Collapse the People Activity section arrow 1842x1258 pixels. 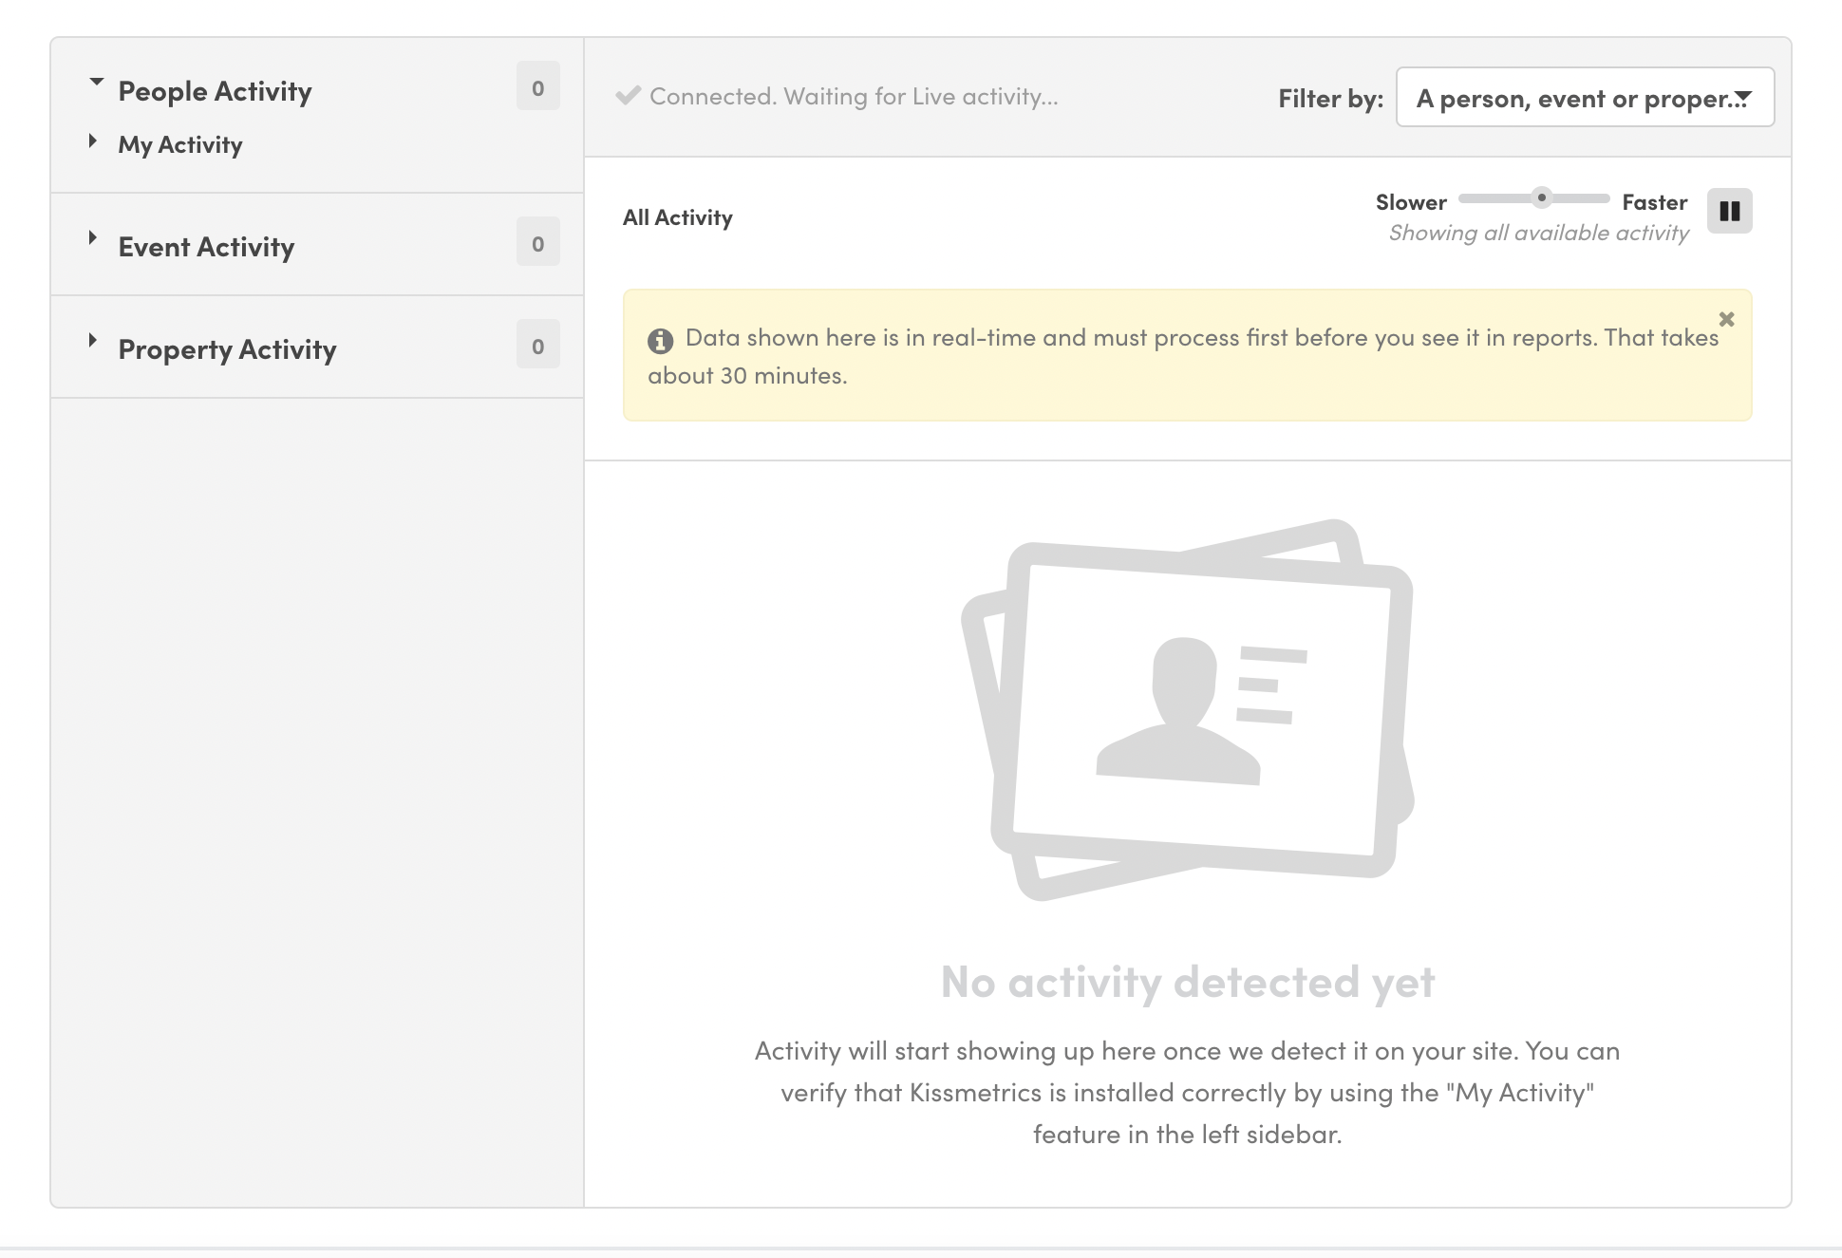(x=96, y=83)
